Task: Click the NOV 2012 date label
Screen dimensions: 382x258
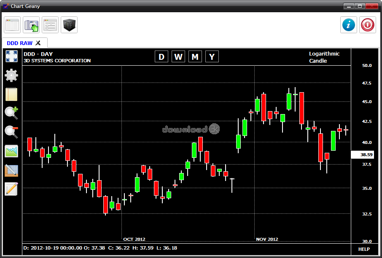Action: tap(267, 239)
